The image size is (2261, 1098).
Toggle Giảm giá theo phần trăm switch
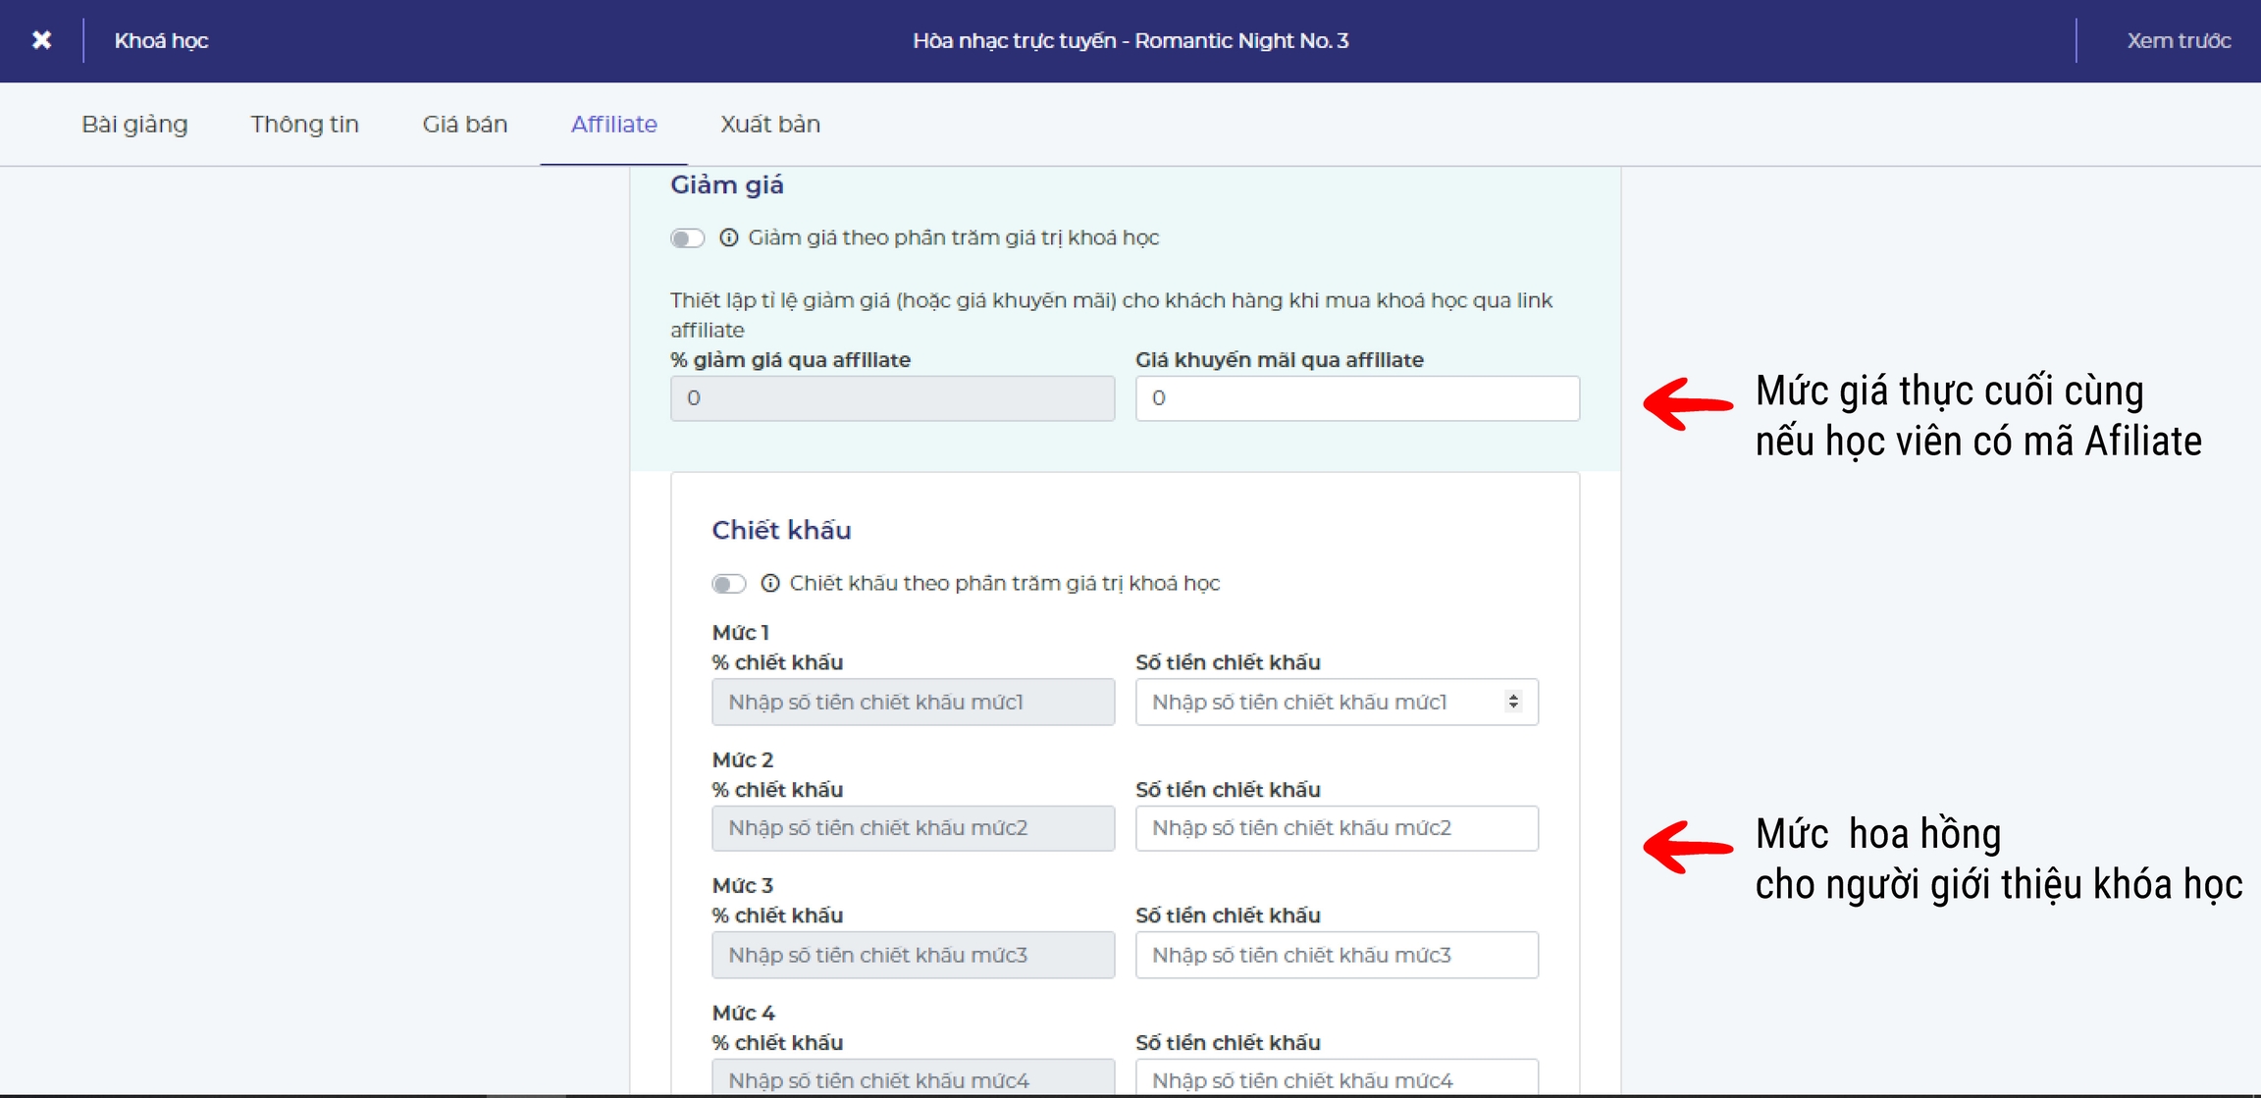687,238
